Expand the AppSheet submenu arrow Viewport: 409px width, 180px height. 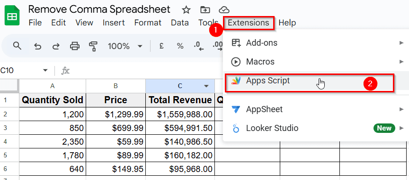point(401,109)
